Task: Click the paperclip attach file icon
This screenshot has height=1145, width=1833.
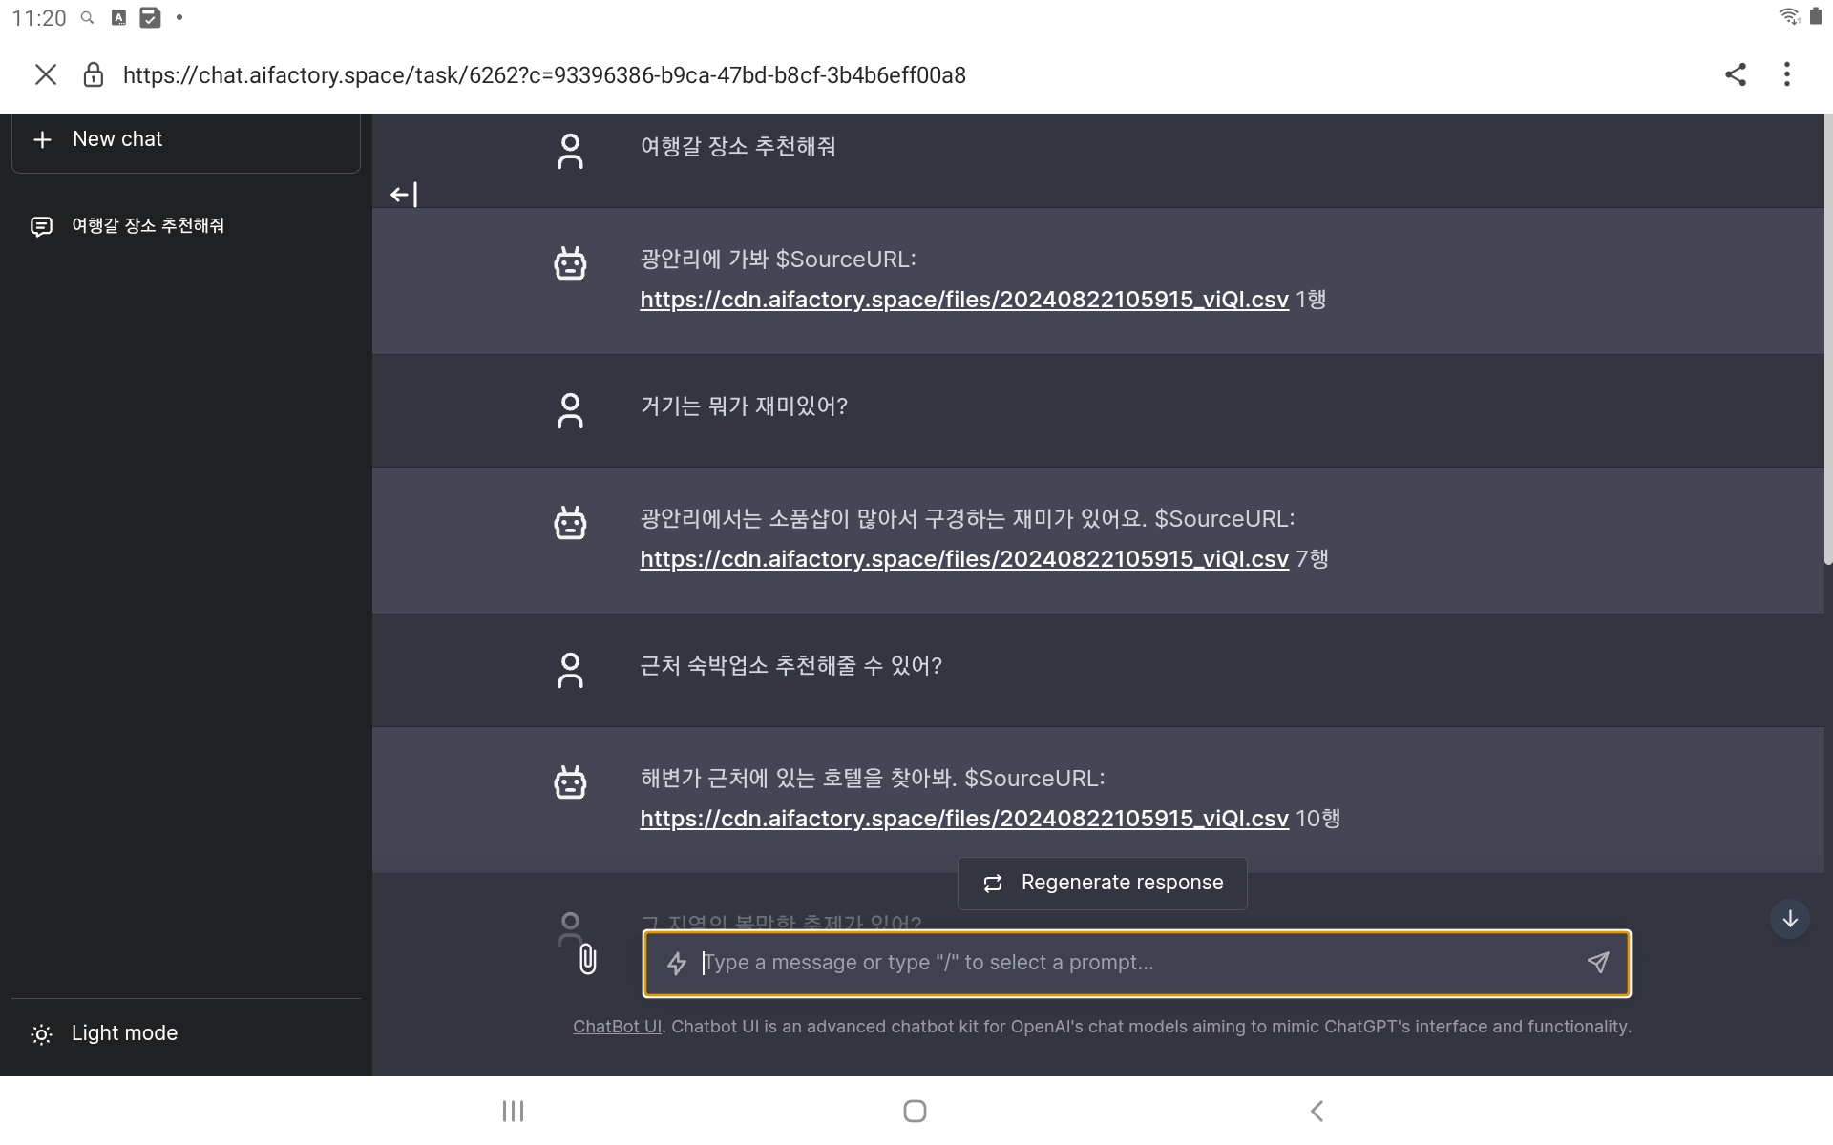Action: 587,959
